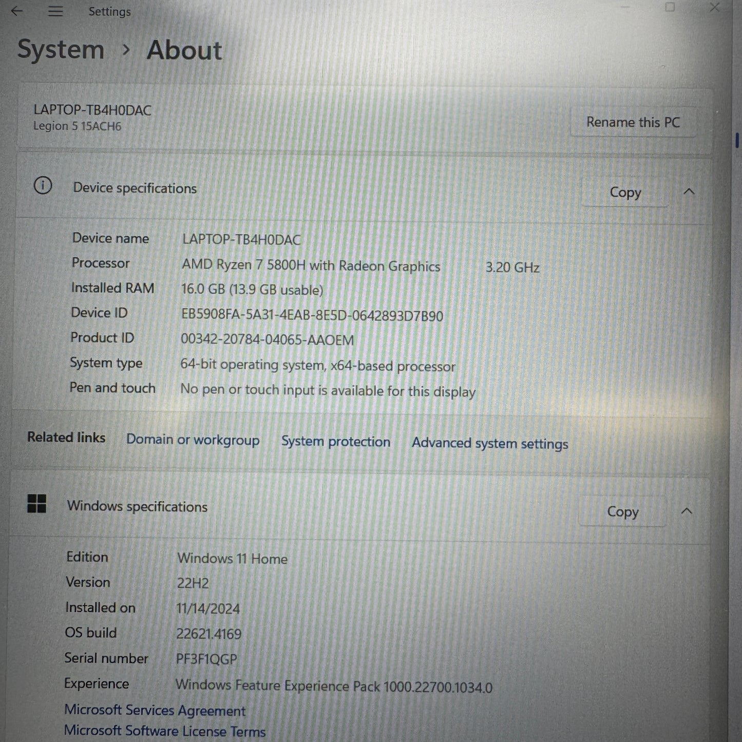This screenshot has height=742, width=742.
Task: Open Domain or workgroup link
Action: 193,440
